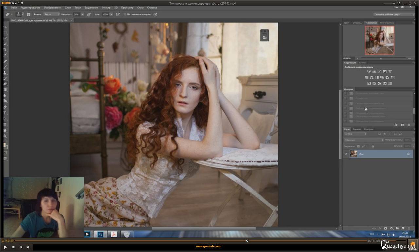Screen dimensions: 419x252
Task: Select the Zoom magnifier tool
Action: coord(5,136)
